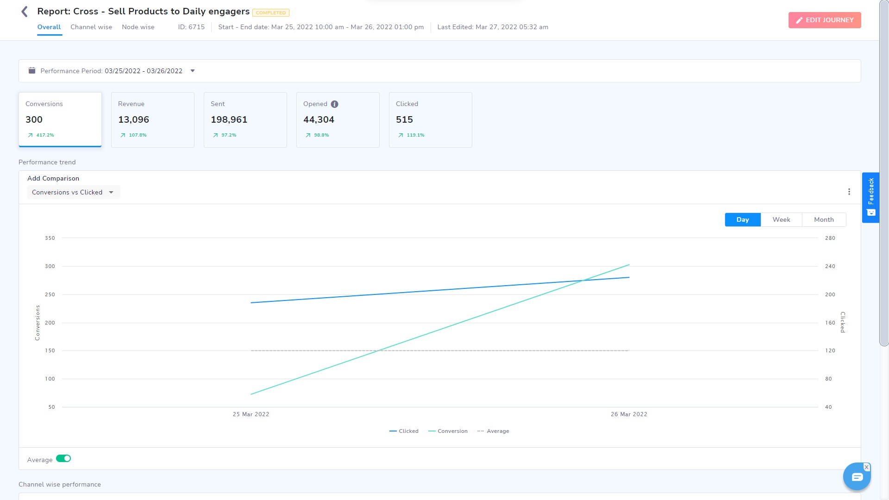Image resolution: width=889 pixels, height=500 pixels.
Task: Switch to the Channel wise tab
Action: pos(91,27)
